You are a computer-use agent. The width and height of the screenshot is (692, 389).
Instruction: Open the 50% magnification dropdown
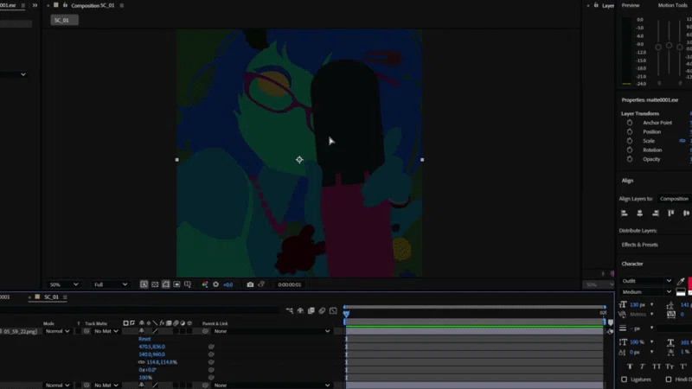coord(63,284)
